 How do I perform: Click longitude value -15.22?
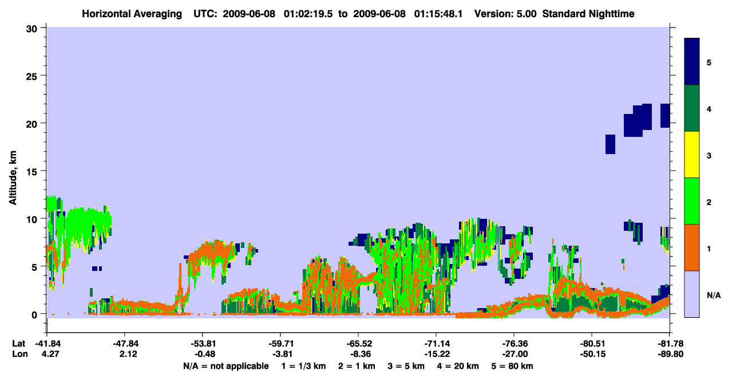(x=436, y=354)
